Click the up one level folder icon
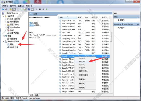This screenshot has width=141, height=101. click(x=10, y=9)
